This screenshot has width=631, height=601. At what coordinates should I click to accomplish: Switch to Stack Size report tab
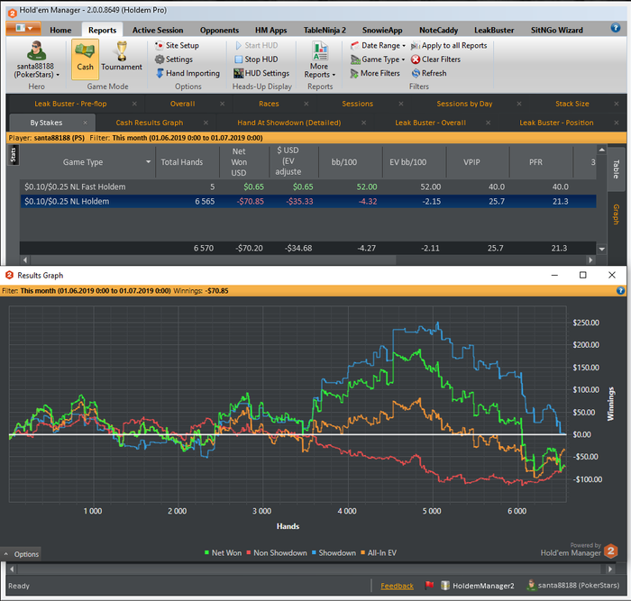coord(572,104)
